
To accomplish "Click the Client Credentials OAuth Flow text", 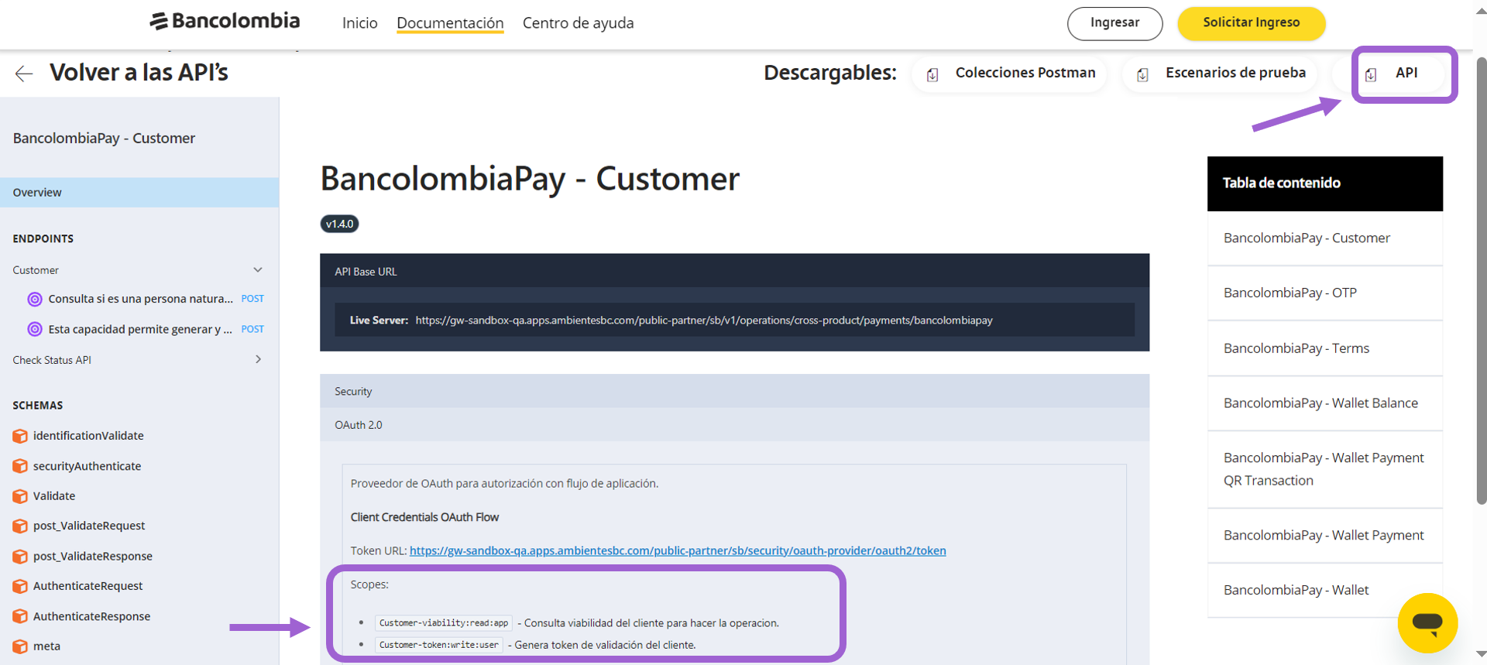I will coord(424,517).
